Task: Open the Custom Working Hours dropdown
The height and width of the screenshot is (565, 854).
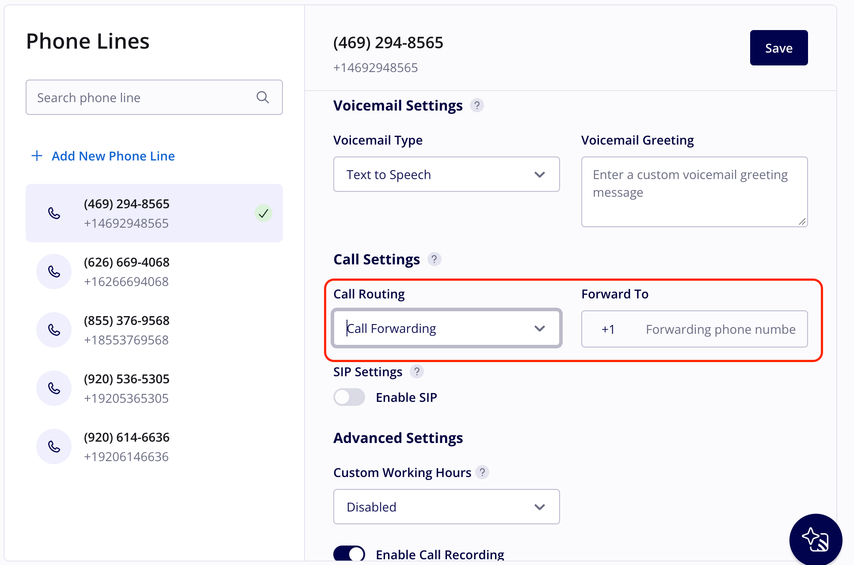Action: coord(446,507)
